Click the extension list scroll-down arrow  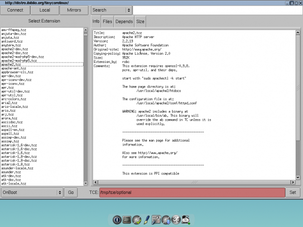86,183
